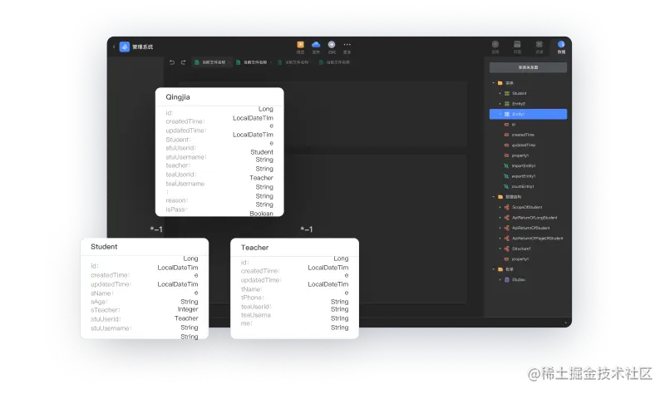Click the blue app logo in header
This screenshot has width=665, height=394.
pyautogui.click(x=124, y=47)
